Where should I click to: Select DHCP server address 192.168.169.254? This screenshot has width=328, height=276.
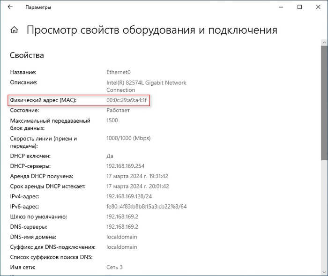coord(125,166)
